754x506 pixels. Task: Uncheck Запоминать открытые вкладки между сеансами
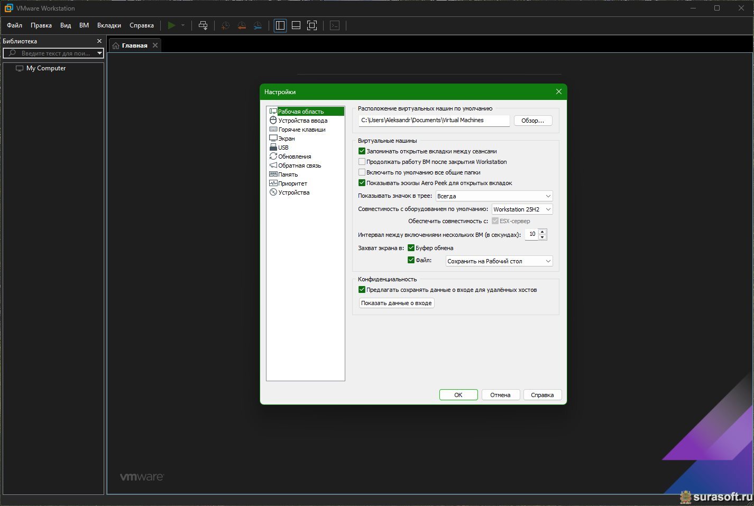pyautogui.click(x=362, y=151)
